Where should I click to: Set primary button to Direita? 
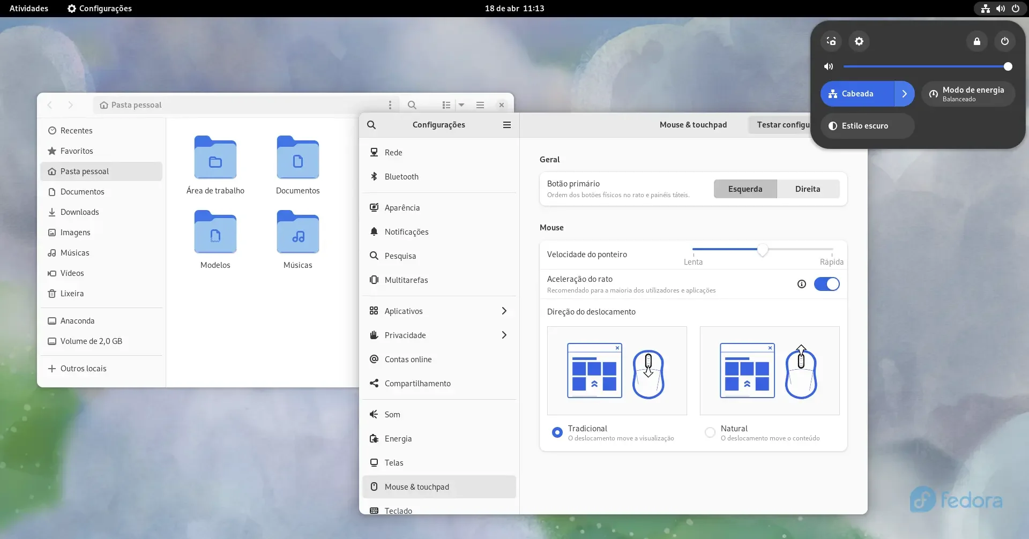tap(808, 189)
